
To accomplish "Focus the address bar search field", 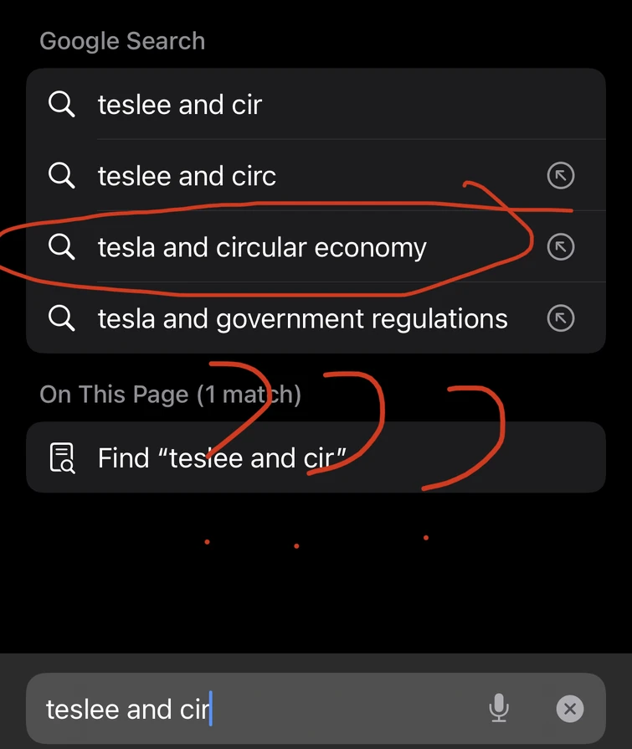I will pos(335,709).
